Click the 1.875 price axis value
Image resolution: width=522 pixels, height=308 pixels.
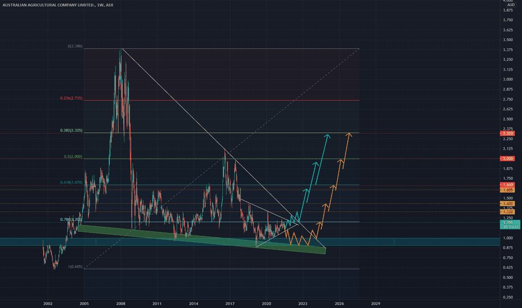[507, 169]
